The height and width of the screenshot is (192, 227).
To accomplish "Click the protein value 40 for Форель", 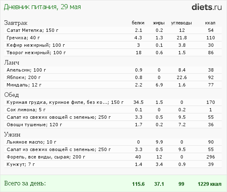I will pyautogui.click(x=138, y=157).
